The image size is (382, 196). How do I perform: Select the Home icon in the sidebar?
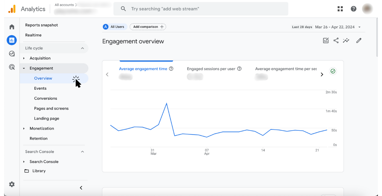[x=12, y=27]
